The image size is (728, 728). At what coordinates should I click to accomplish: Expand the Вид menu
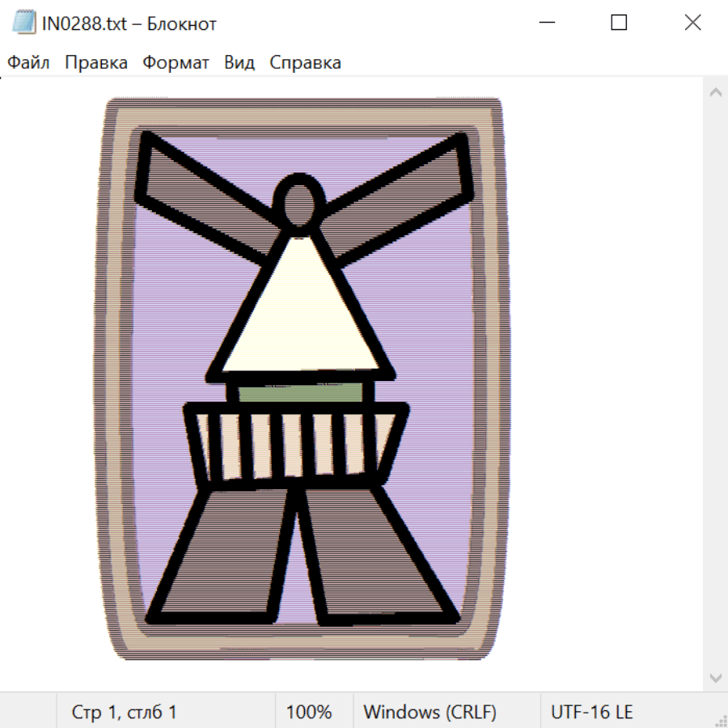click(239, 62)
